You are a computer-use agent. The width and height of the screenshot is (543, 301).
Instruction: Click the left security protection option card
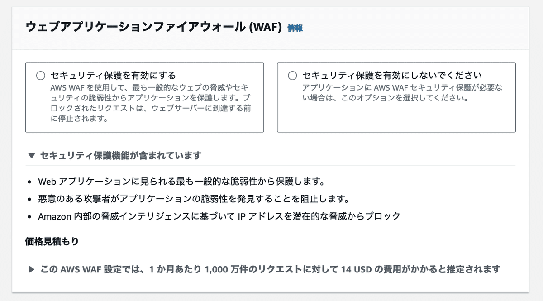(145, 97)
